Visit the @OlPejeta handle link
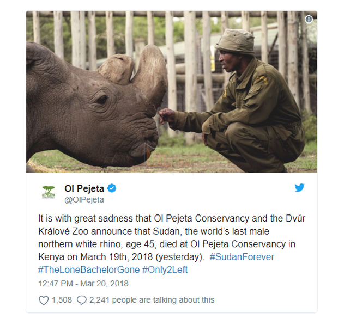 tap(83, 199)
